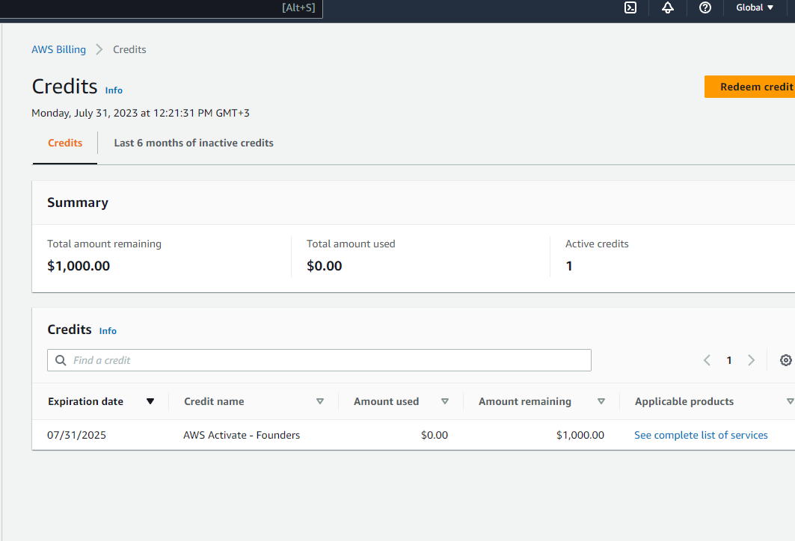Focus the Find a credit search field
The width and height of the screenshot is (795, 541).
tap(319, 360)
